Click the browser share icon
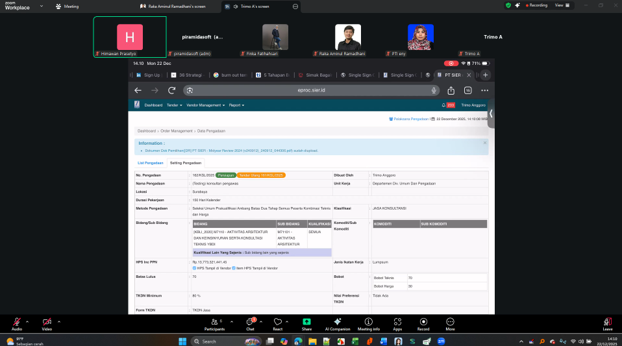622x346 pixels. coord(451,90)
